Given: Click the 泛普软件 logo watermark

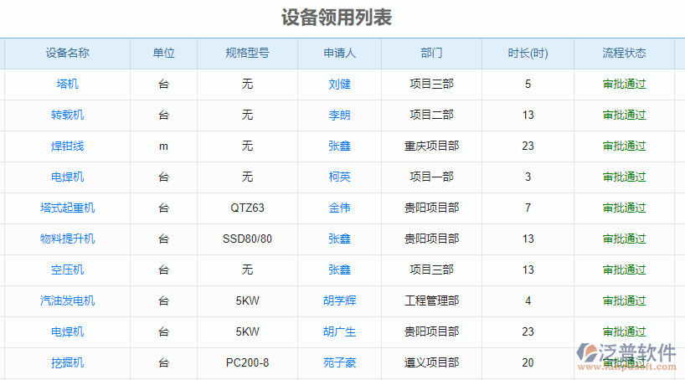Looking at the screenshot, I should click(x=625, y=355).
